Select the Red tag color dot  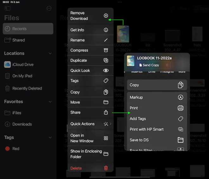8,149
